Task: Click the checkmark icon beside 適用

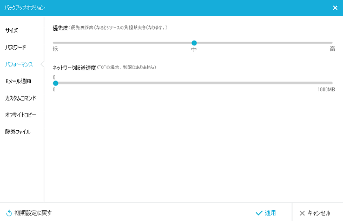Action: click(x=259, y=213)
